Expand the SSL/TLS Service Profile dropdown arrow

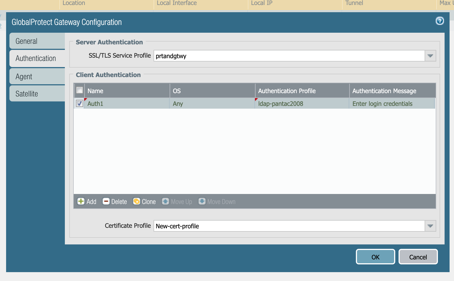tap(430, 56)
